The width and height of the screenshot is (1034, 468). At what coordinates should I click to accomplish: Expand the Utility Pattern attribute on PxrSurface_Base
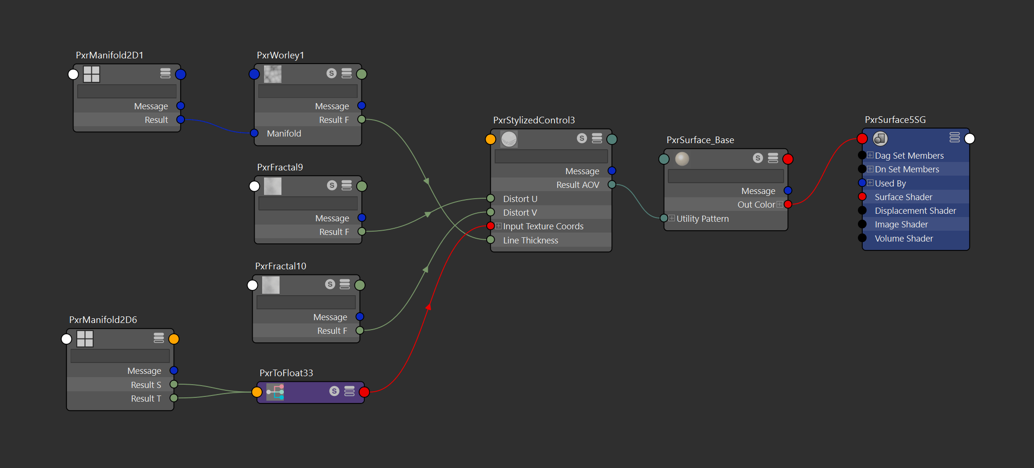point(672,218)
